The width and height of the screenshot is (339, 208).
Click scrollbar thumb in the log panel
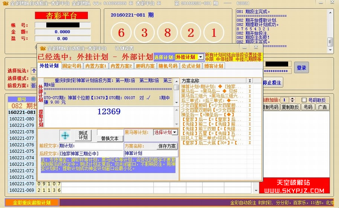coord(330,42)
